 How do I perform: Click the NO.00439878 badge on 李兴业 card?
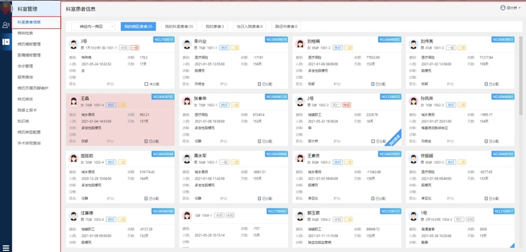(276, 39)
